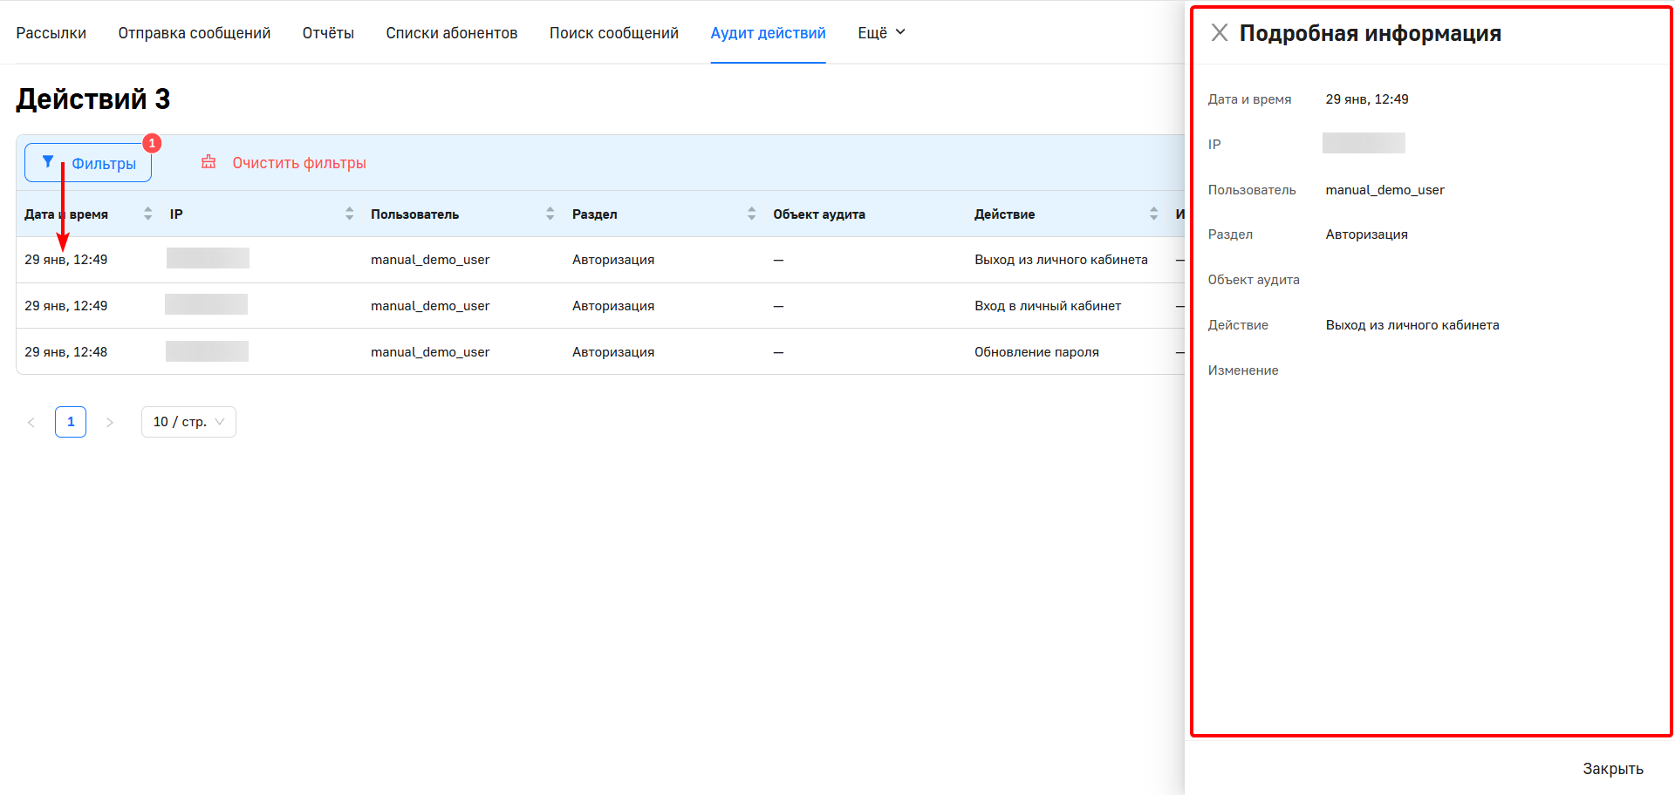Go to previous page arrow

(31, 423)
